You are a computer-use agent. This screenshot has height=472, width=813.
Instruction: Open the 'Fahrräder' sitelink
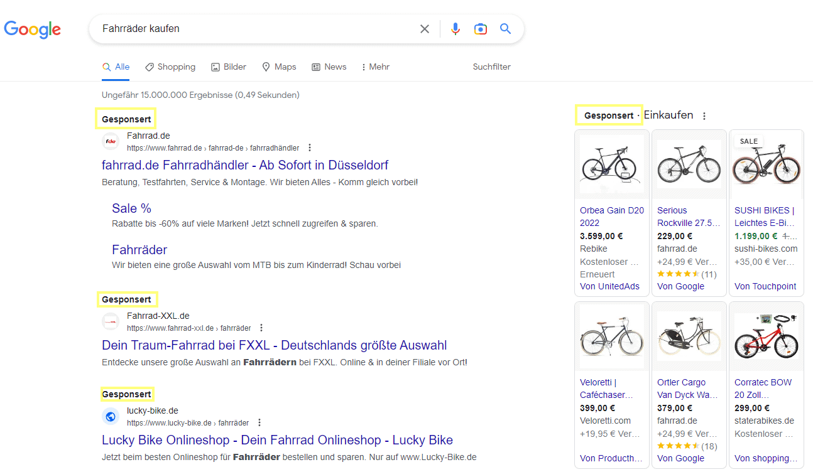(139, 250)
